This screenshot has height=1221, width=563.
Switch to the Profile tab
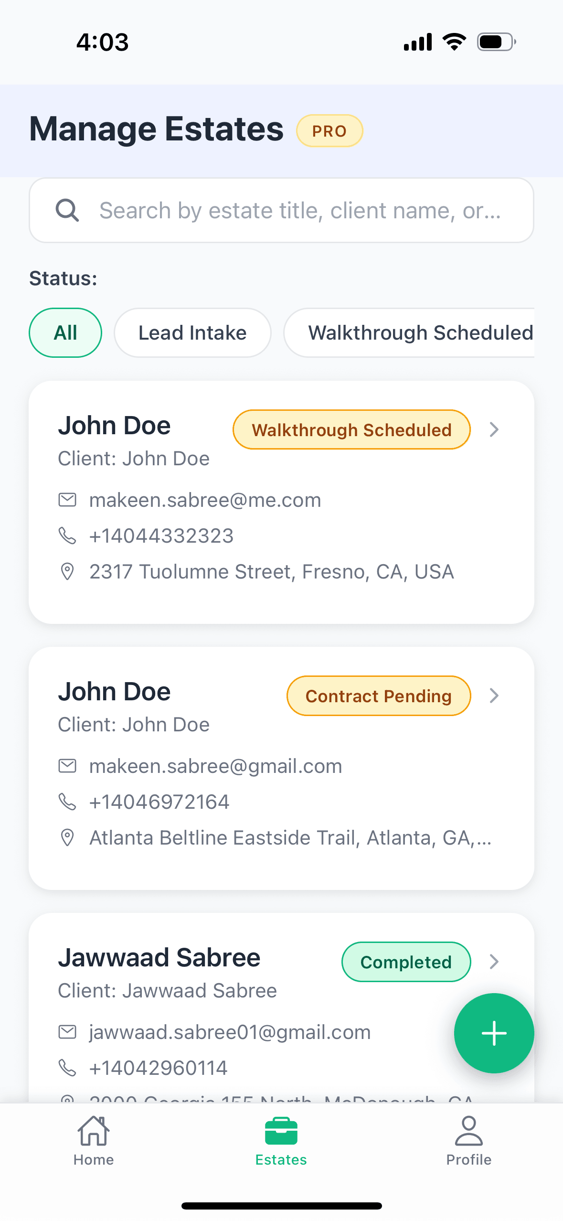pos(468,1141)
